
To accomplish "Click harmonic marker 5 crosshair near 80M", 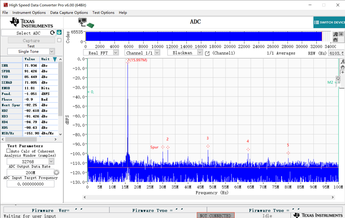I will tap(288, 153).
